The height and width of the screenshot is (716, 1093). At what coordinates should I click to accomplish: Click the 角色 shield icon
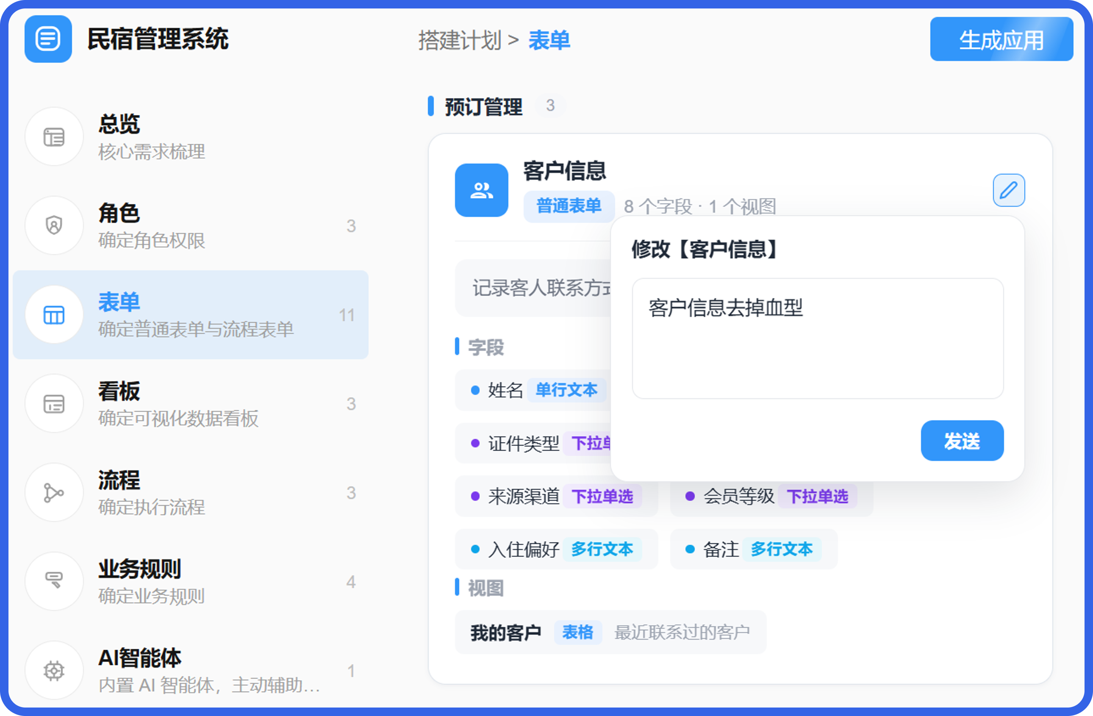pyautogui.click(x=54, y=225)
